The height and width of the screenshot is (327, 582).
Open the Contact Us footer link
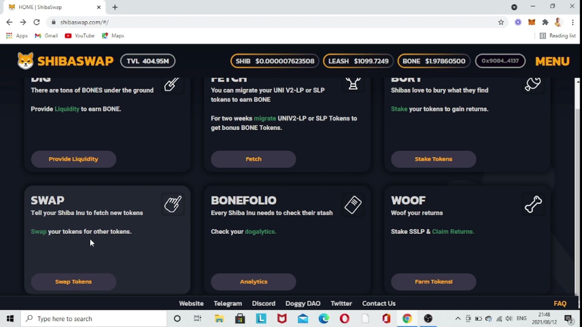pyautogui.click(x=379, y=303)
